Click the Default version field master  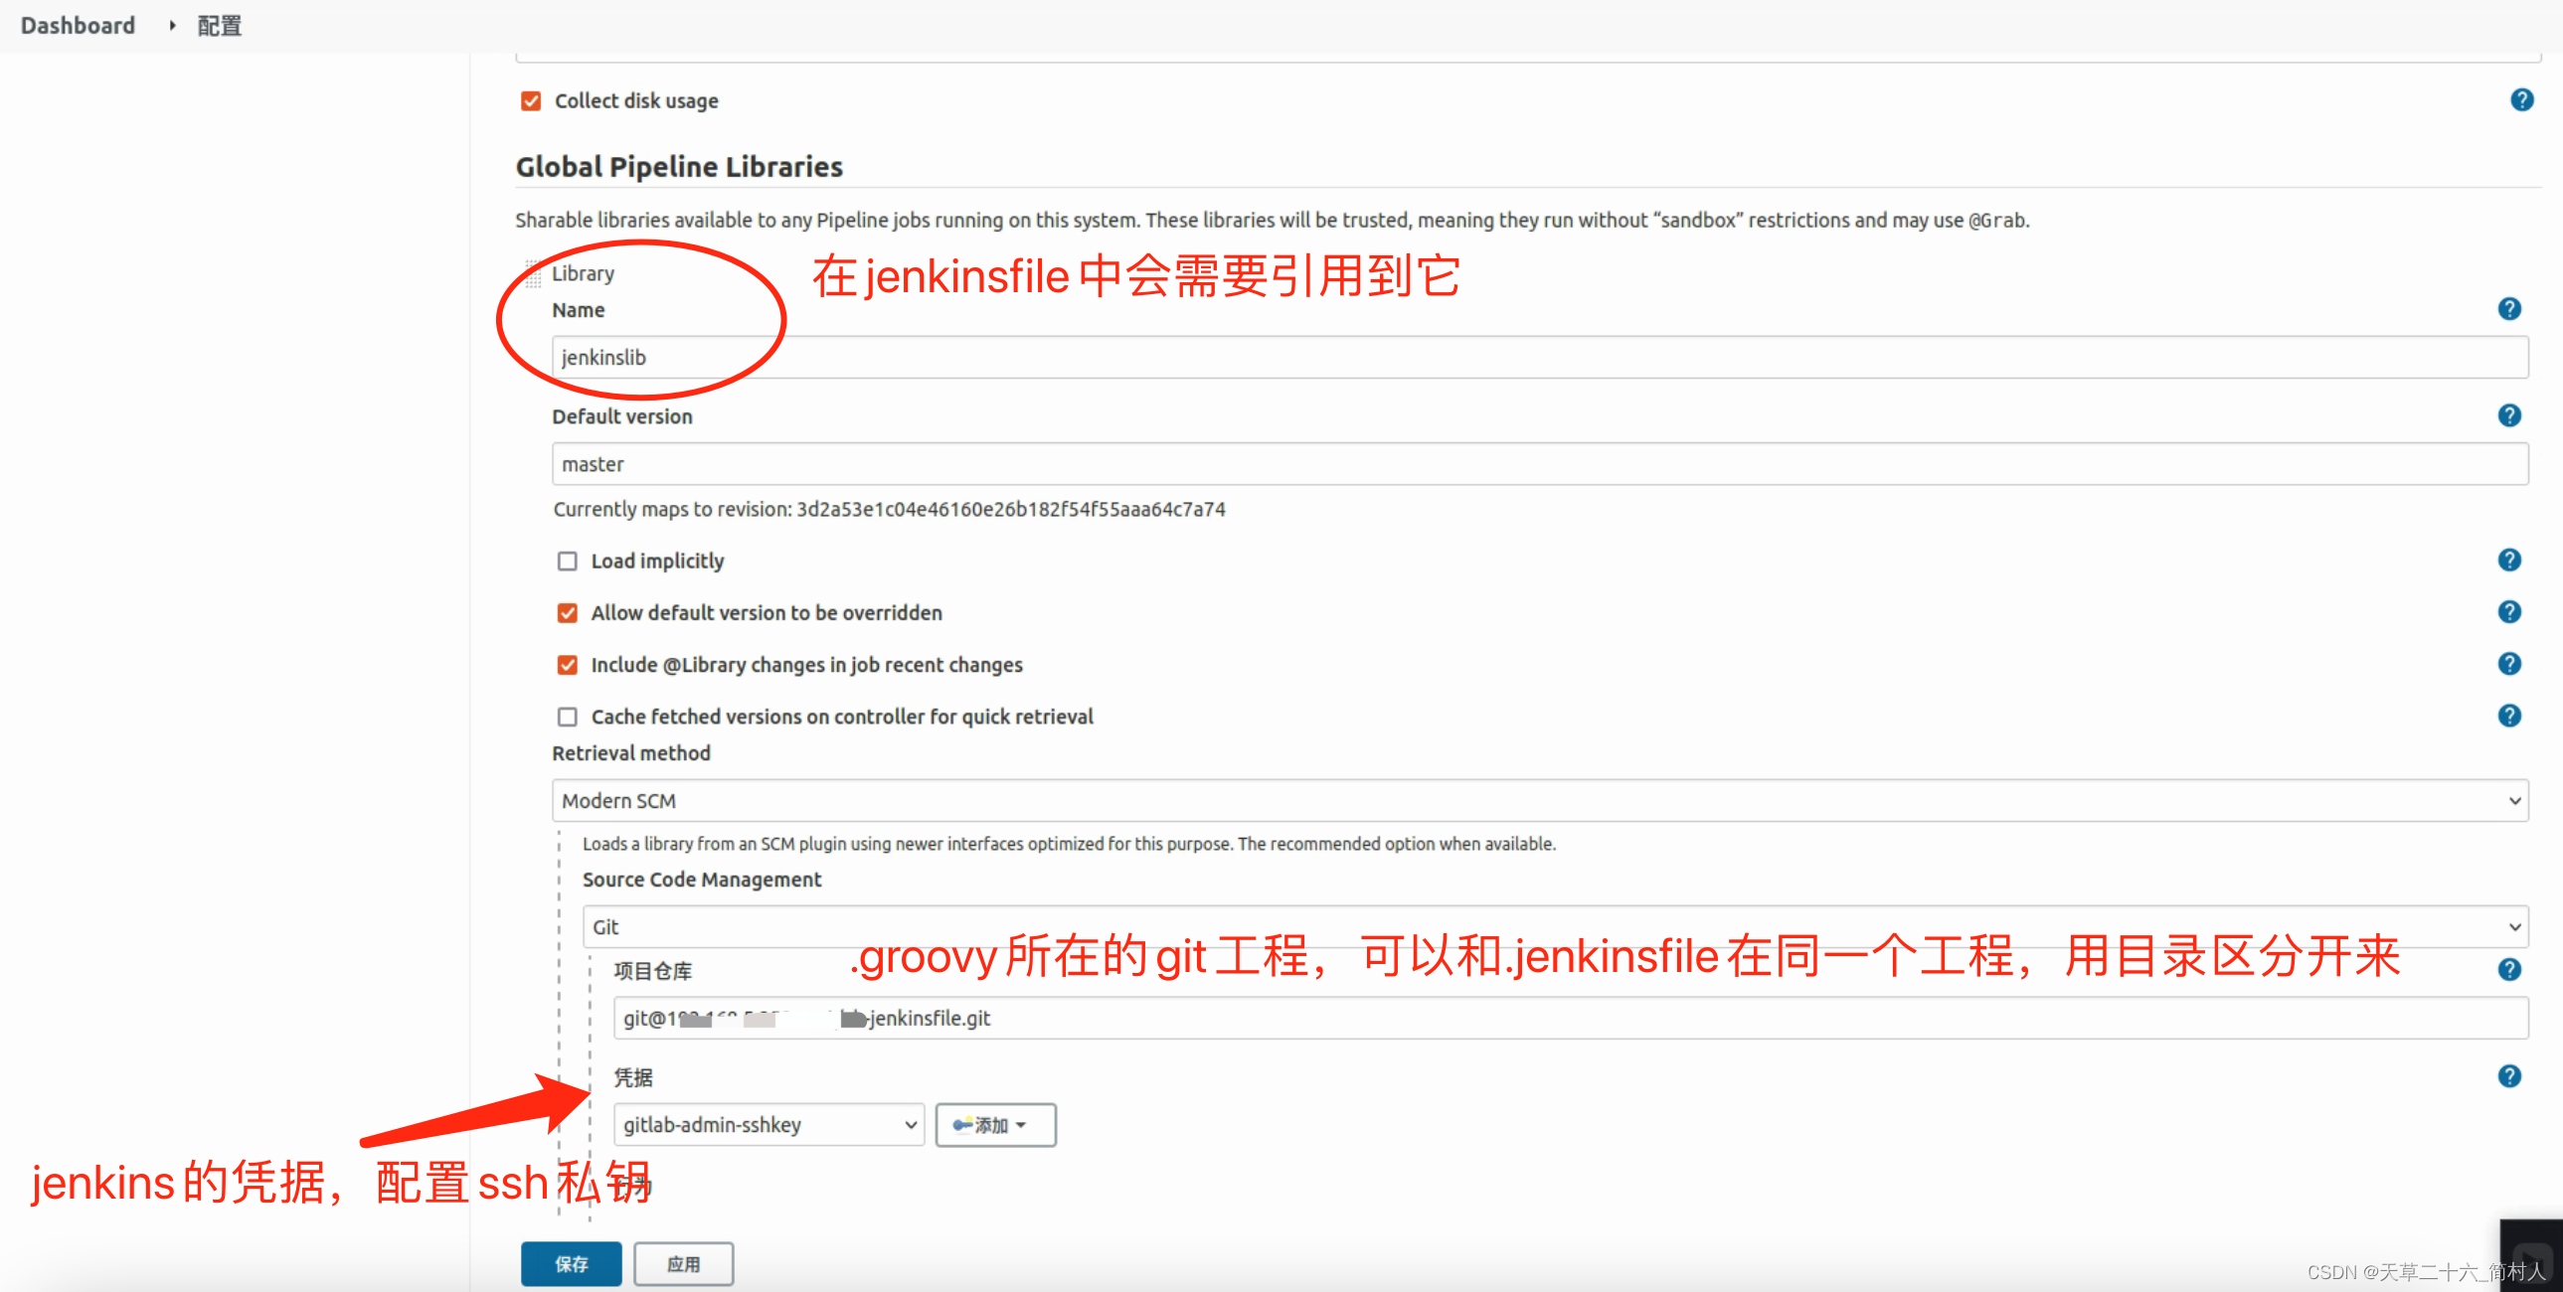point(1540,464)
